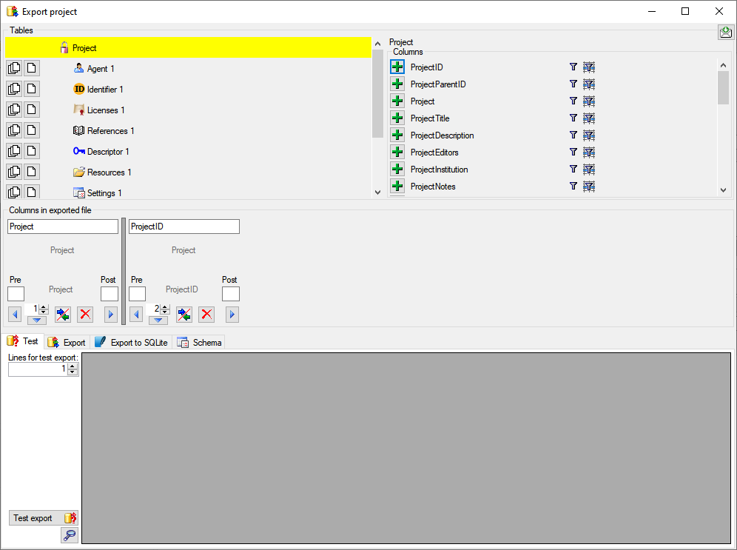The width and height of the screenshot is (737, 550).
Task: Move Project column left with blue arrow
Action: pyautogui.click(x=15, y=314)
